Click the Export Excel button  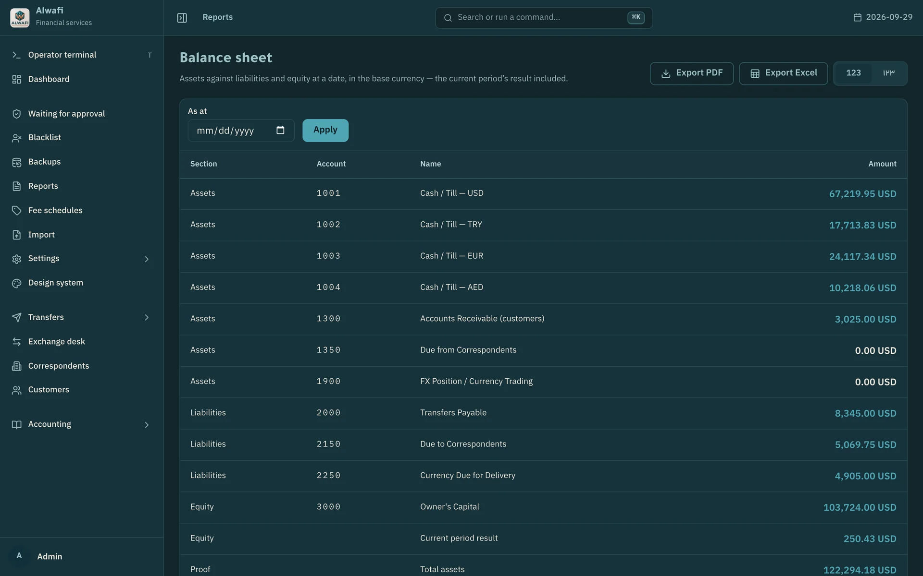click(783, 73)
